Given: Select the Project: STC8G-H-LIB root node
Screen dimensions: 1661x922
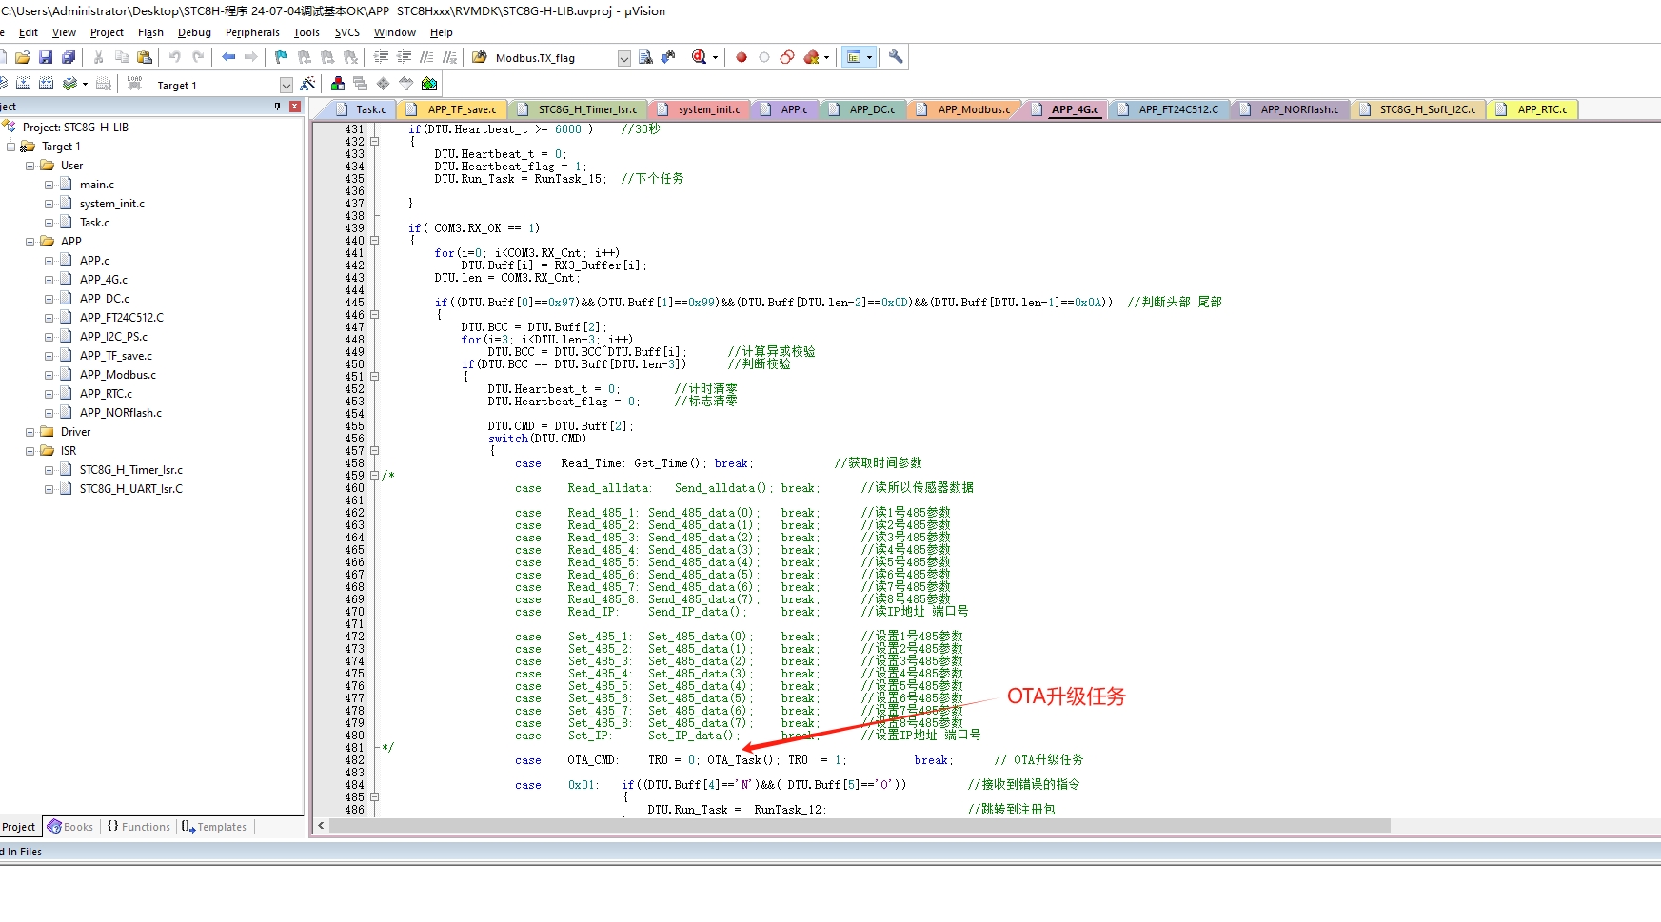Looking at the screenshot, I should pyautogui.click(x=75, y=128).
